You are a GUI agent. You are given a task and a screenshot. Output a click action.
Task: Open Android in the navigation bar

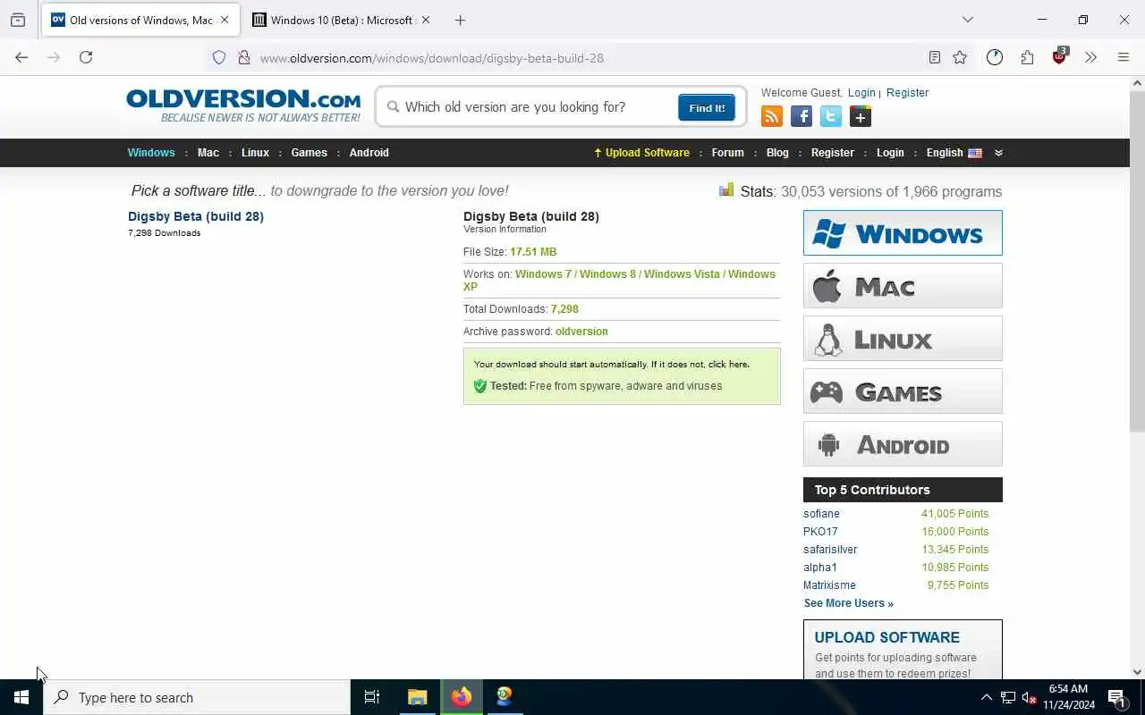click(x=369, y=153)
